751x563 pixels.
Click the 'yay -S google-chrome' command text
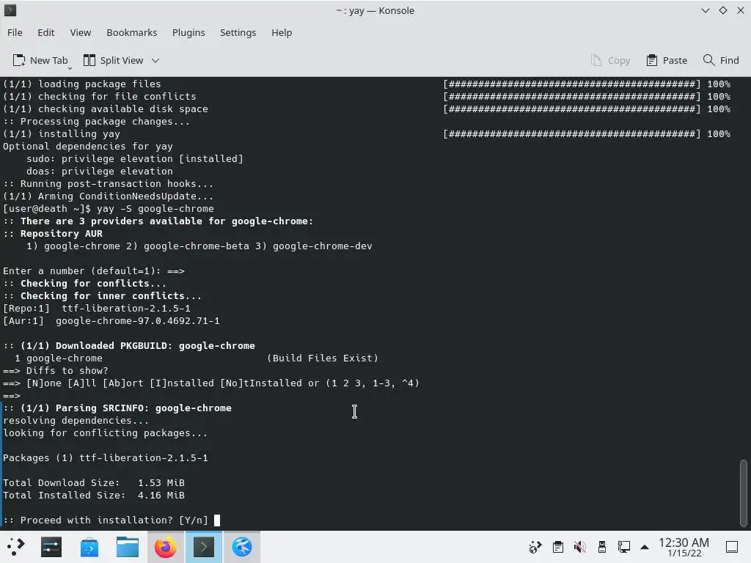pyautogui.click(x=155, y=209)
